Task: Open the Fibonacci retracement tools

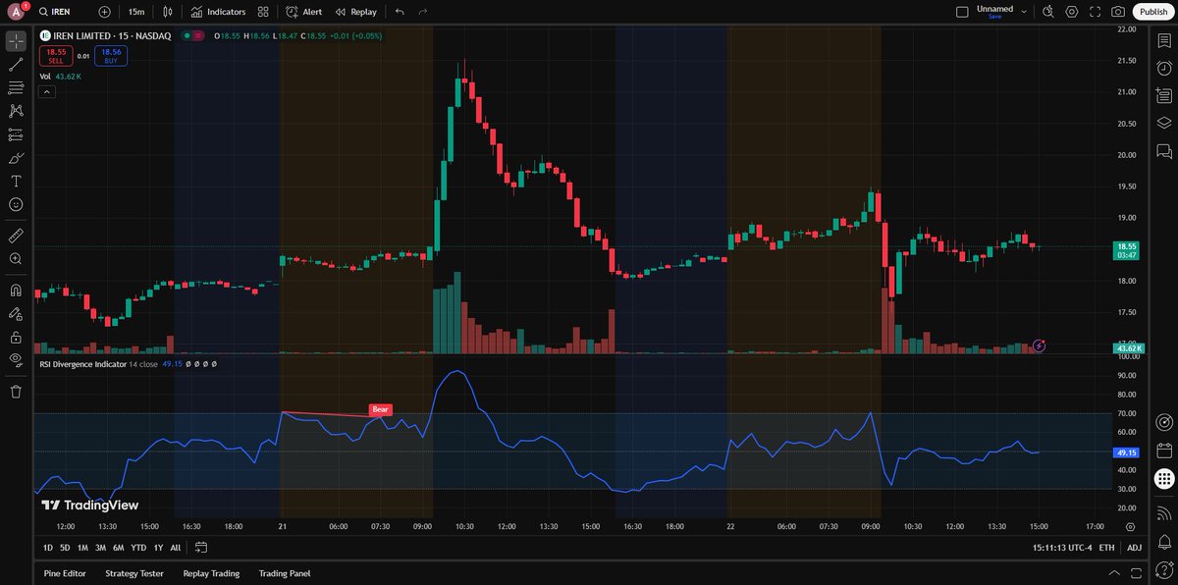Action: point(16,88)
